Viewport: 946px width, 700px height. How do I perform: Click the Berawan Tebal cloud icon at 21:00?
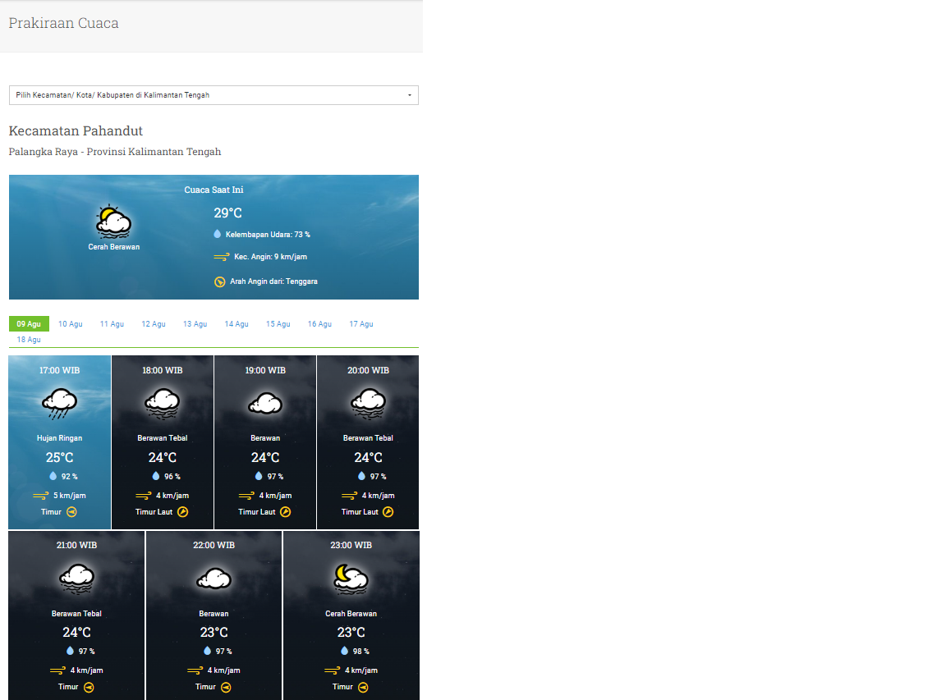pyautogui.click(x=76, y=579)
